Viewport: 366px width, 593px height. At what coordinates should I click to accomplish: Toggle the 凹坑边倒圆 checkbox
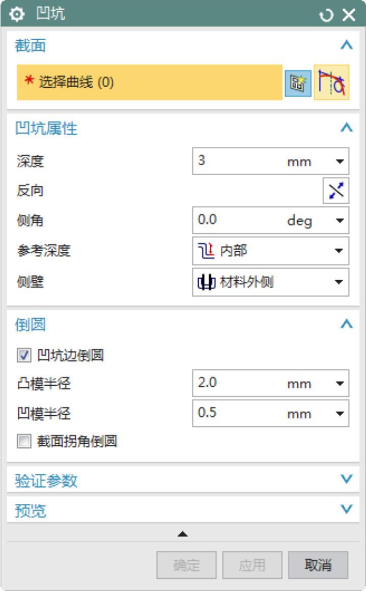point(21,356)
